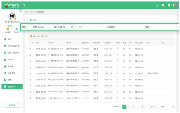Open the dropdown next to the date range
This screenshot has height=113, width=180.
pyautogui.click(x=91, y=27)
